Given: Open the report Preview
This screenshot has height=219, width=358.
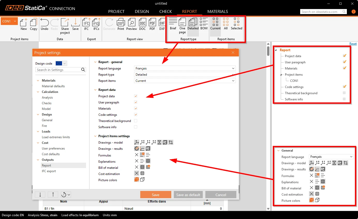Looking at the screenshot, I should tap(131, 24).
